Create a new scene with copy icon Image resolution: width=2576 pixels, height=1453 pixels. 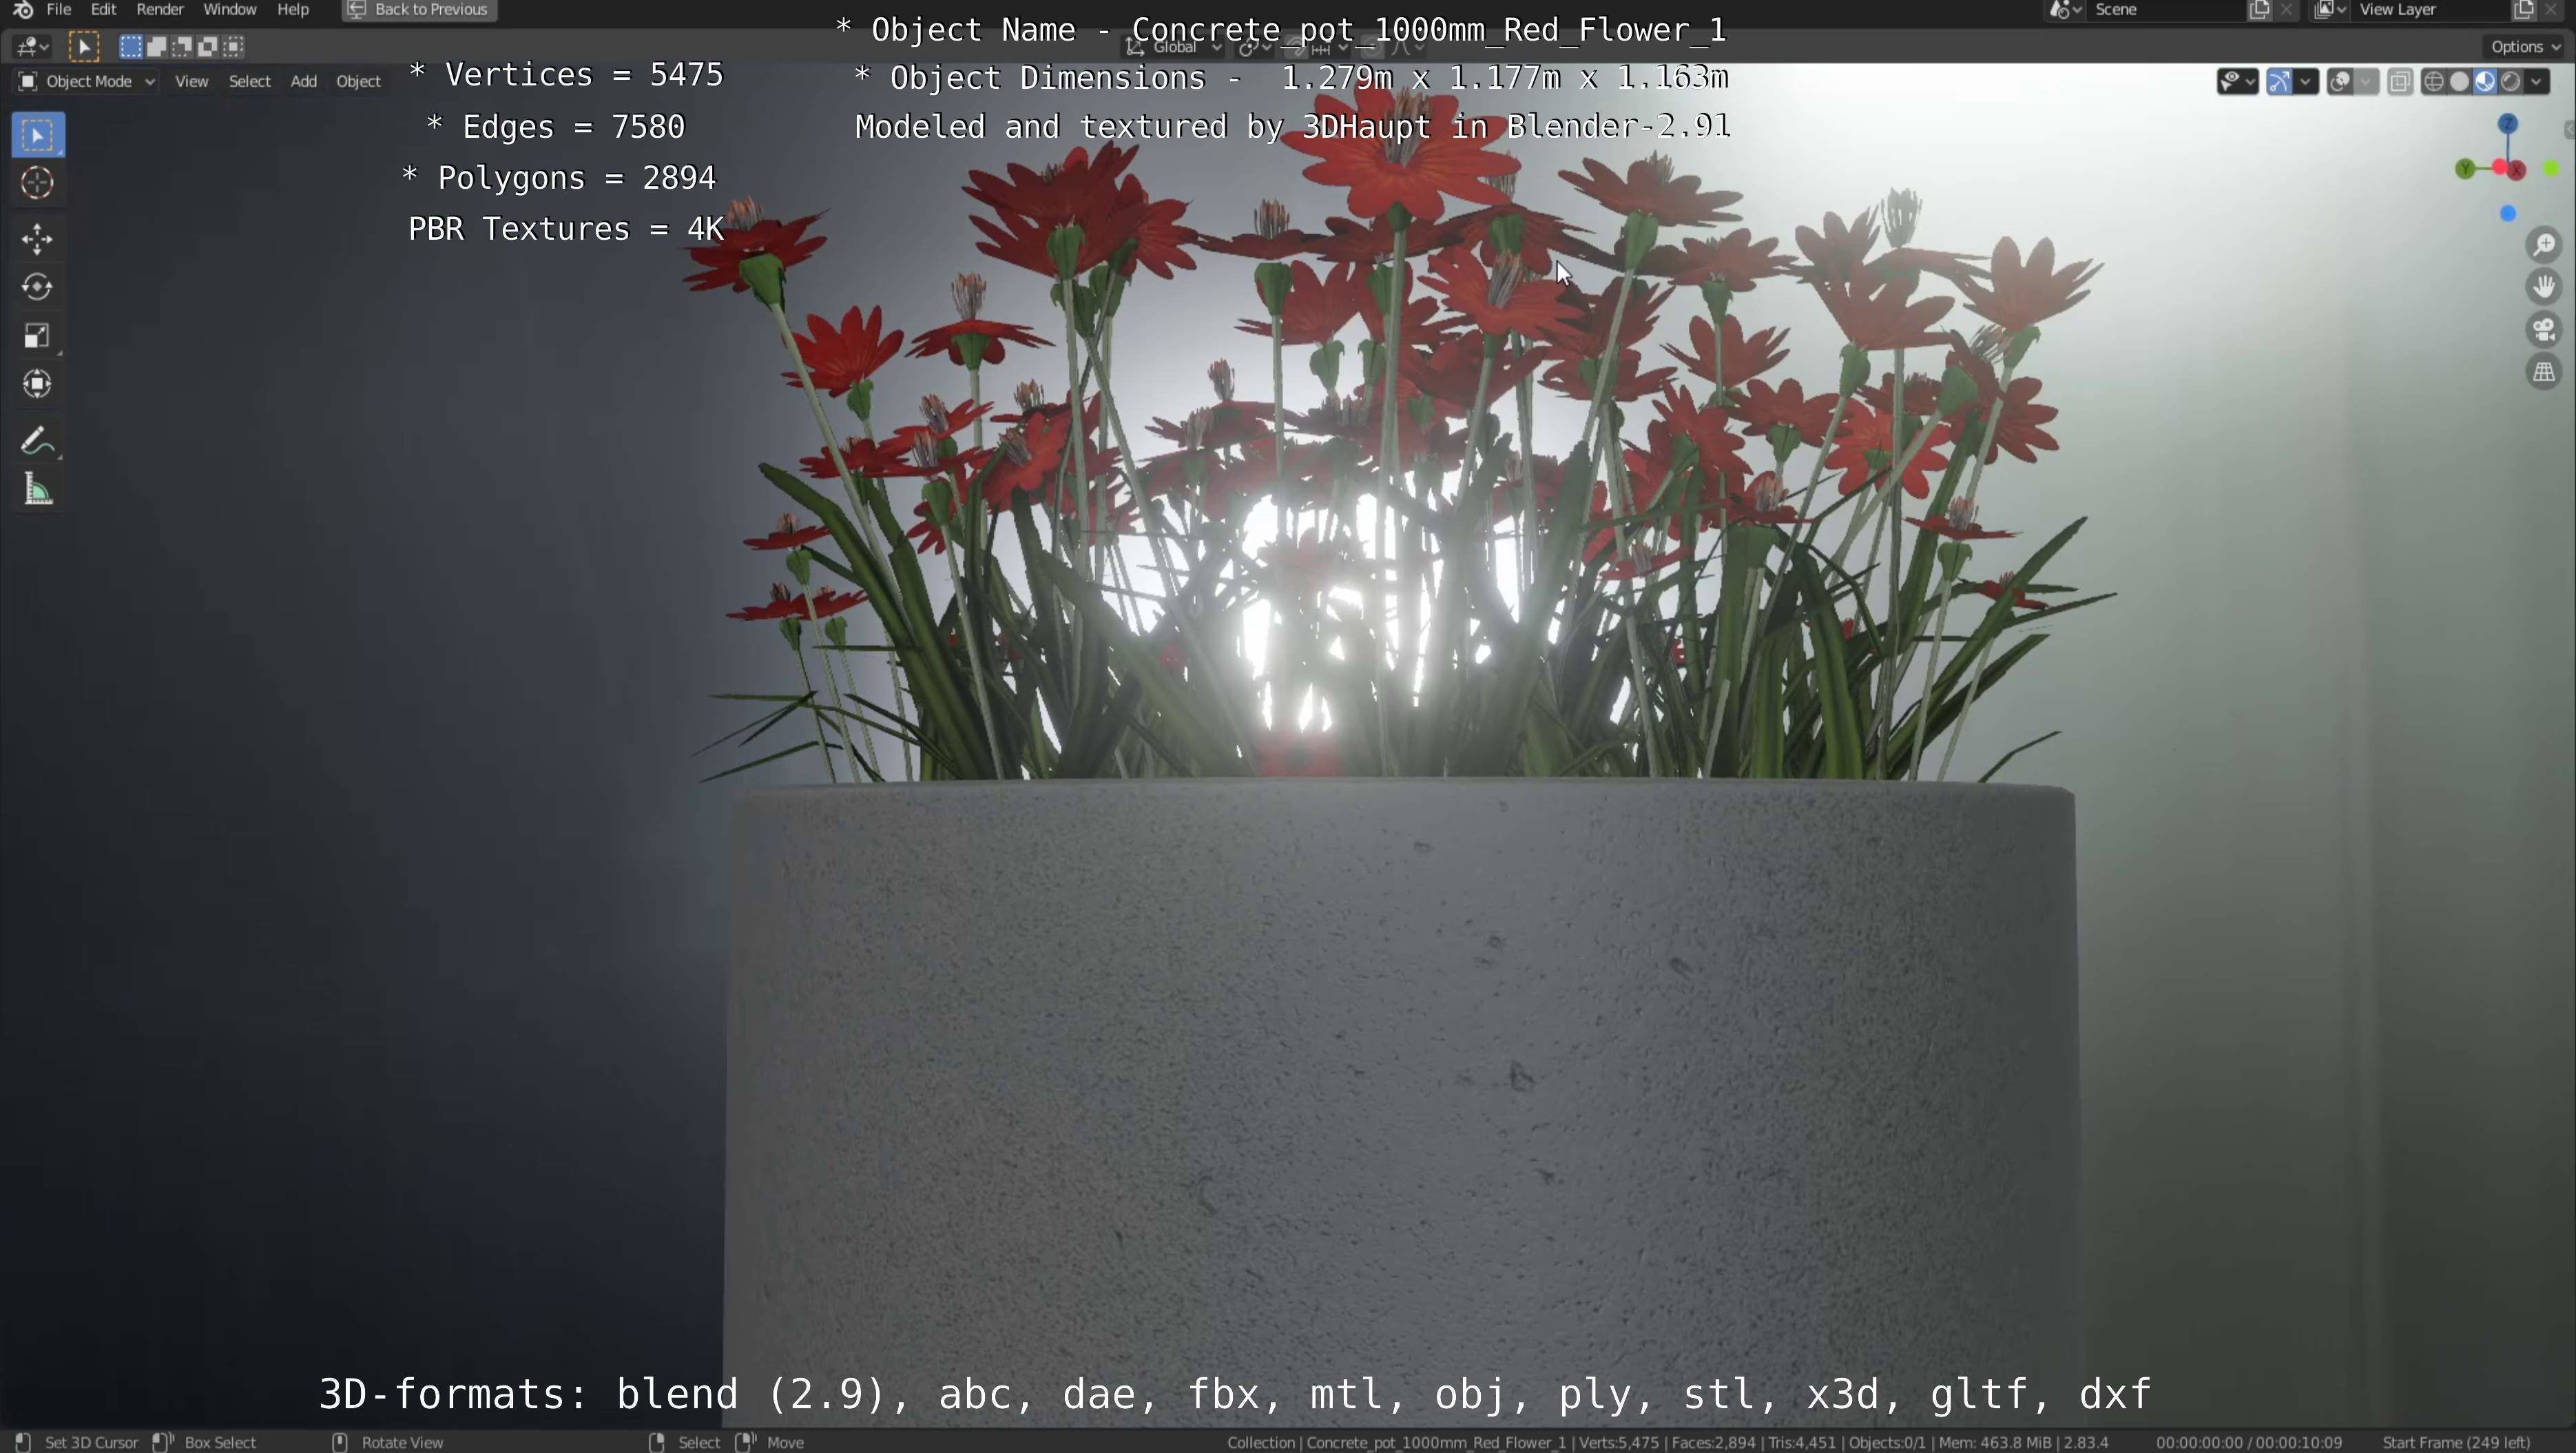pos(2260,10)
